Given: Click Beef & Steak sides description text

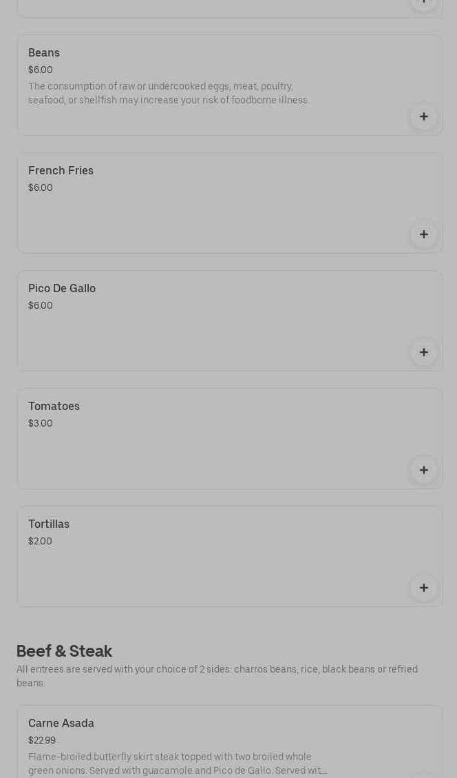Looking at the screenshot, I should click(217, 676).
